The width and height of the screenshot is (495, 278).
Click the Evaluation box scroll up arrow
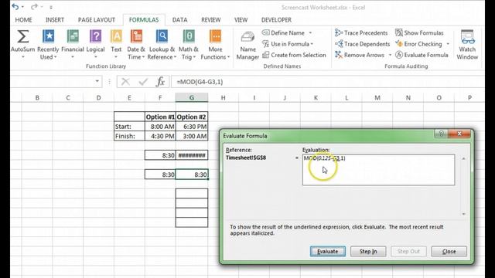[463, 158]
